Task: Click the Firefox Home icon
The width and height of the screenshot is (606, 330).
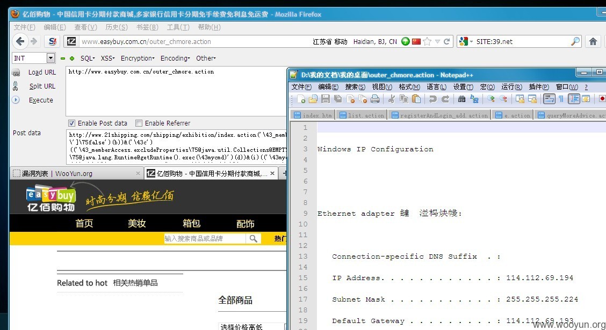Action: coord(593,41)
